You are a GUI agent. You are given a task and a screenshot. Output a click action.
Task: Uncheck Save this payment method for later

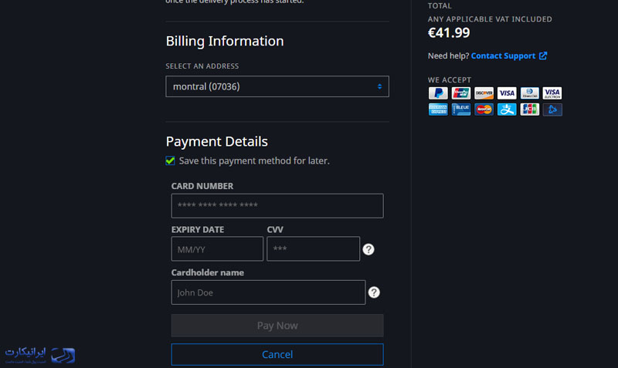pyautogui.click(x=170, y=160)
